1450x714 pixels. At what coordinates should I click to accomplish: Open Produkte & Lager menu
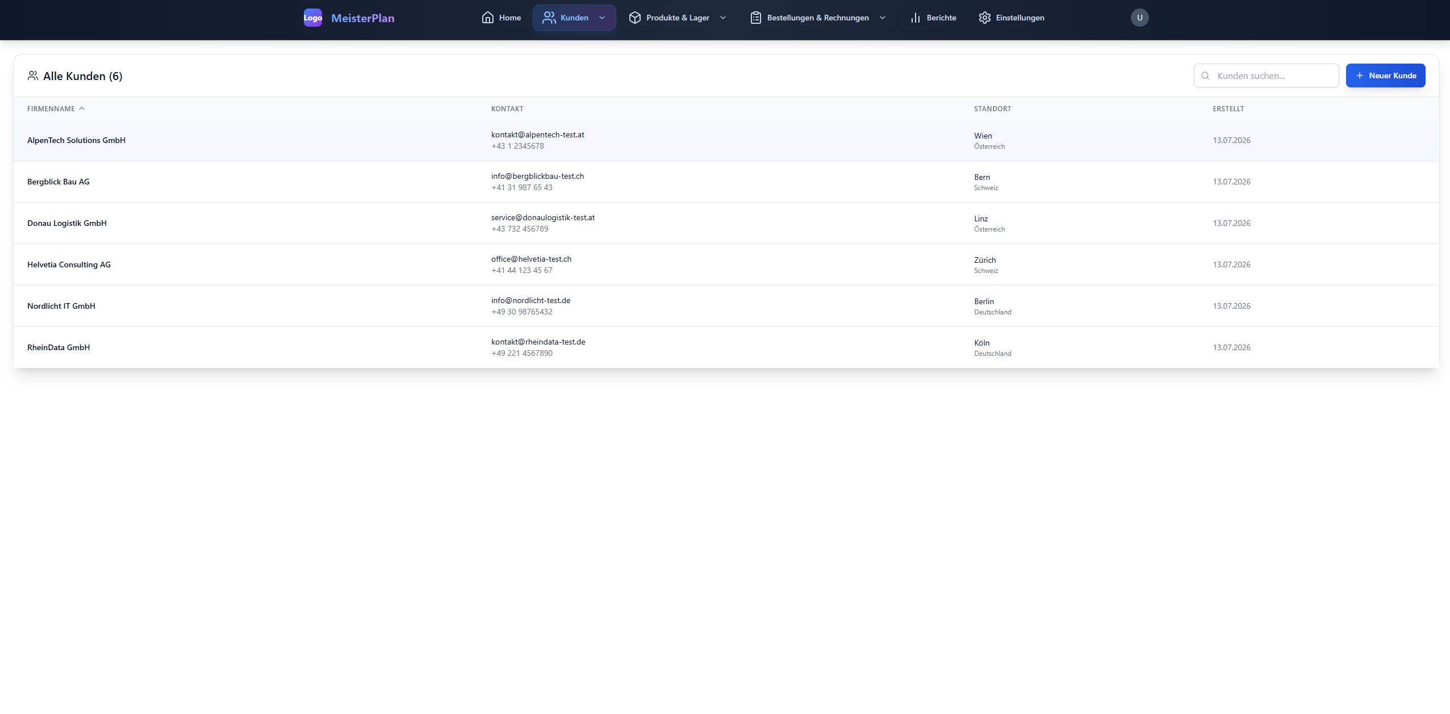678,18
